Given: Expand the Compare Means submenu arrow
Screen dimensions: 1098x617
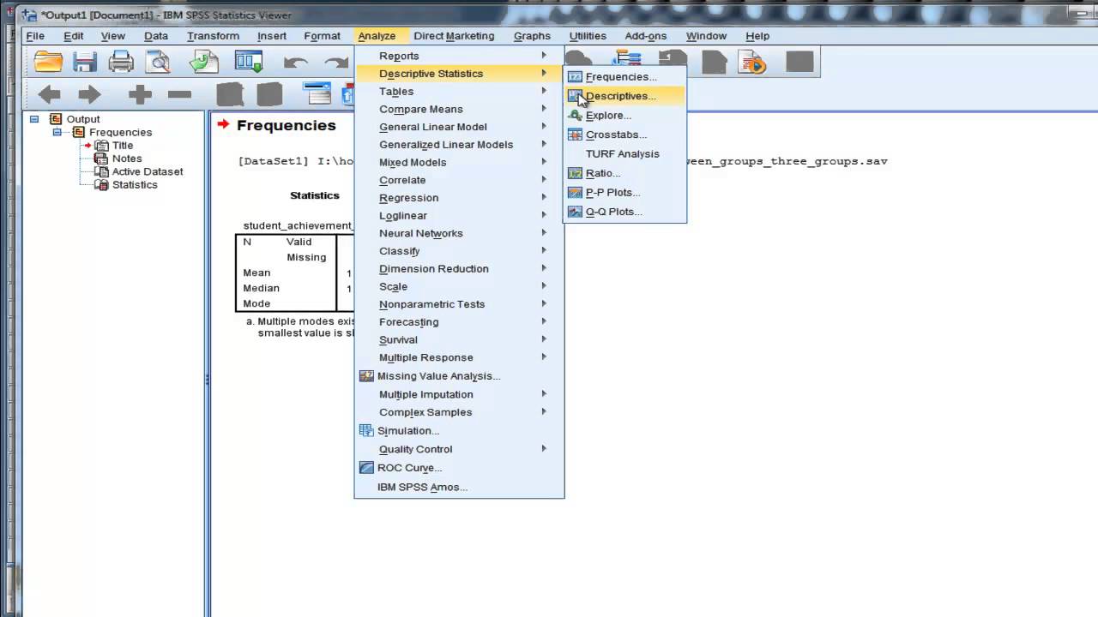Looking at the screenshot, I should pyautogui.click(x=544, y=109).
